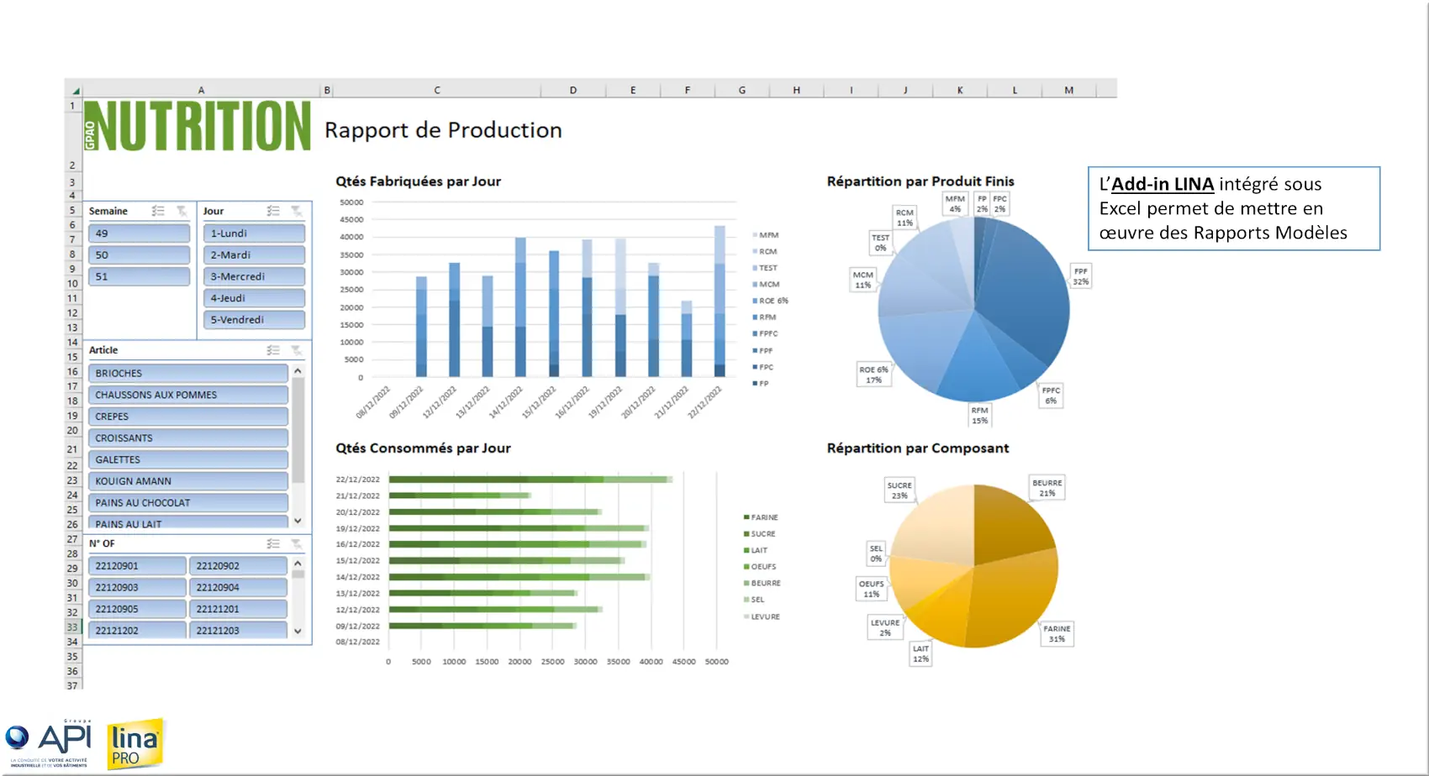Select OF number 22121201
Image resolution: width=1429 pixels, height=776 pixels.
point(238,609)
